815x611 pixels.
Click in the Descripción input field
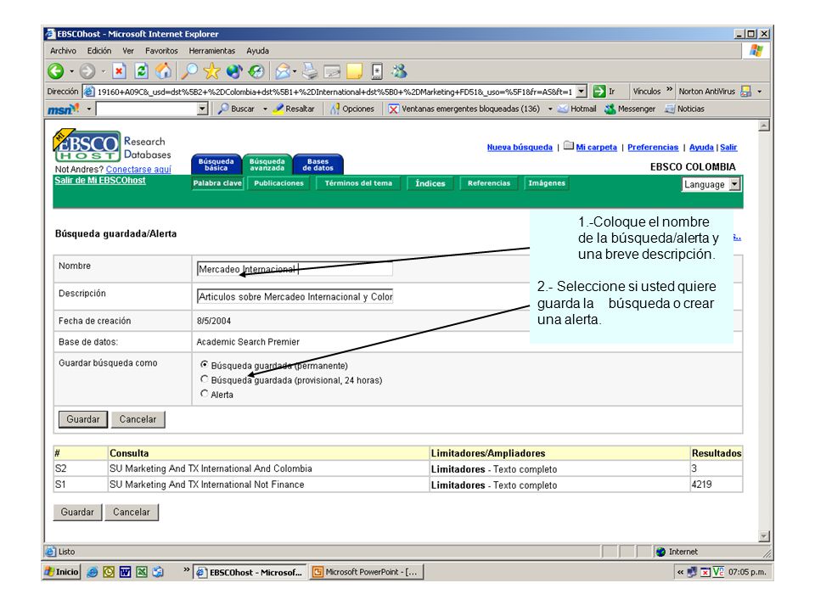coord(295,296)
